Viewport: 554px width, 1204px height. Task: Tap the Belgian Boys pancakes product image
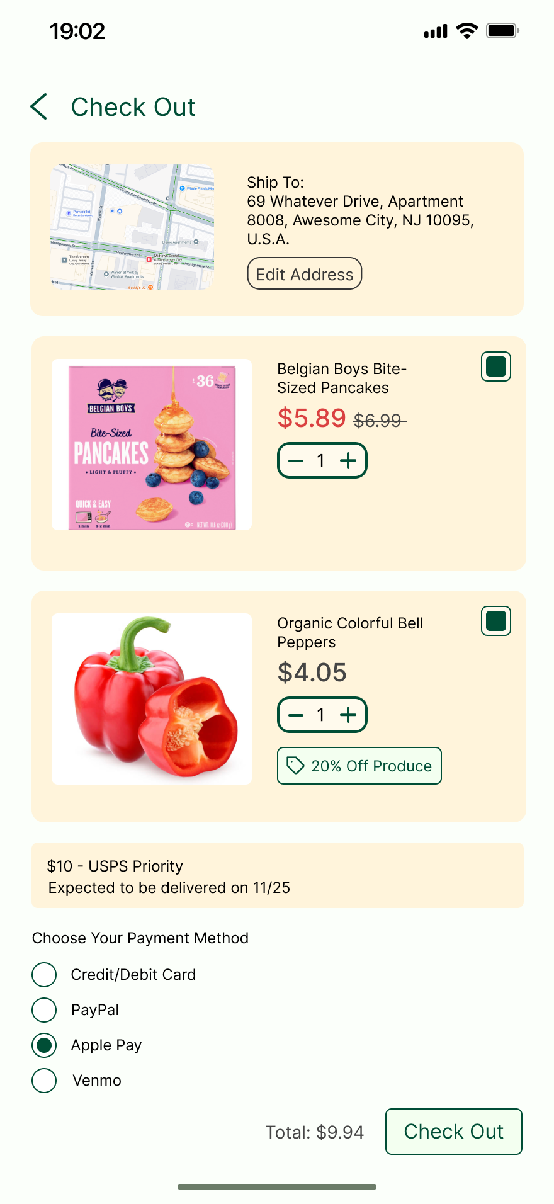tap(152, 445)
